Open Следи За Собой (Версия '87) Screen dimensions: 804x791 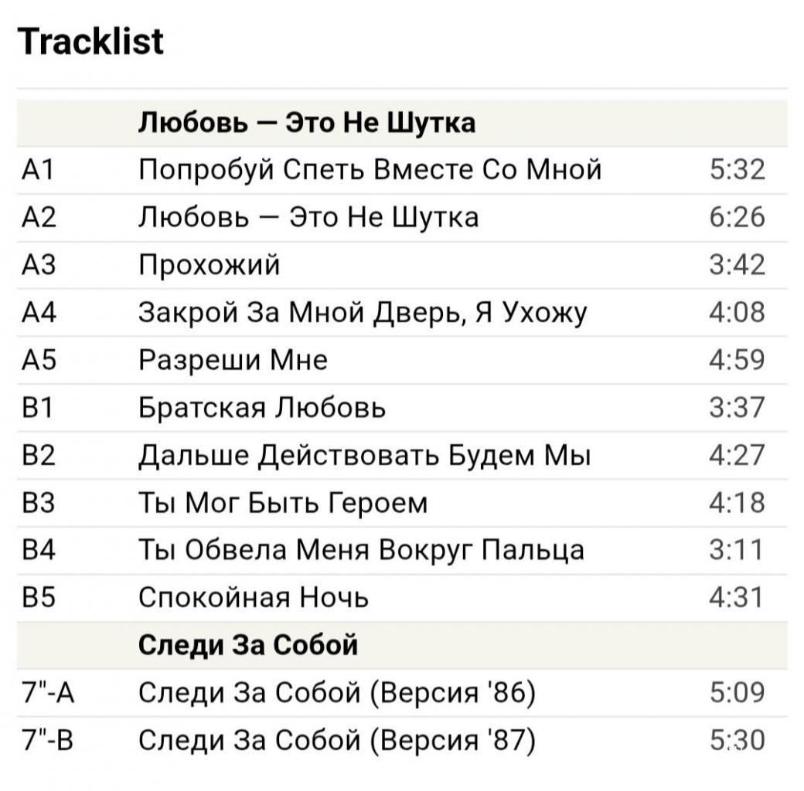tap(337, 740)
